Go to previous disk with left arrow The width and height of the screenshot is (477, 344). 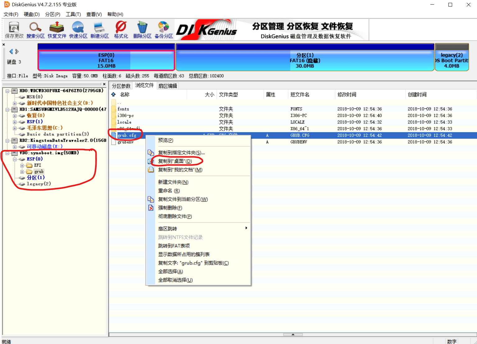pos(11,52)
